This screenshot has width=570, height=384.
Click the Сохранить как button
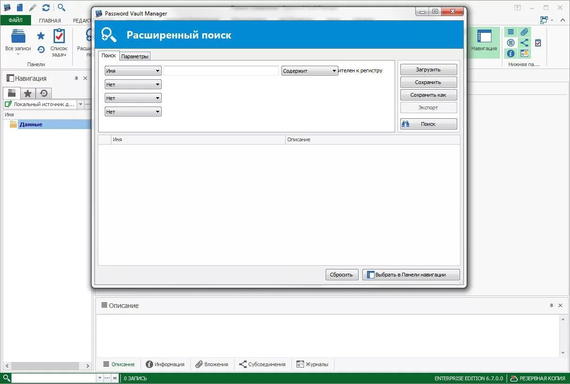(428, 95)
